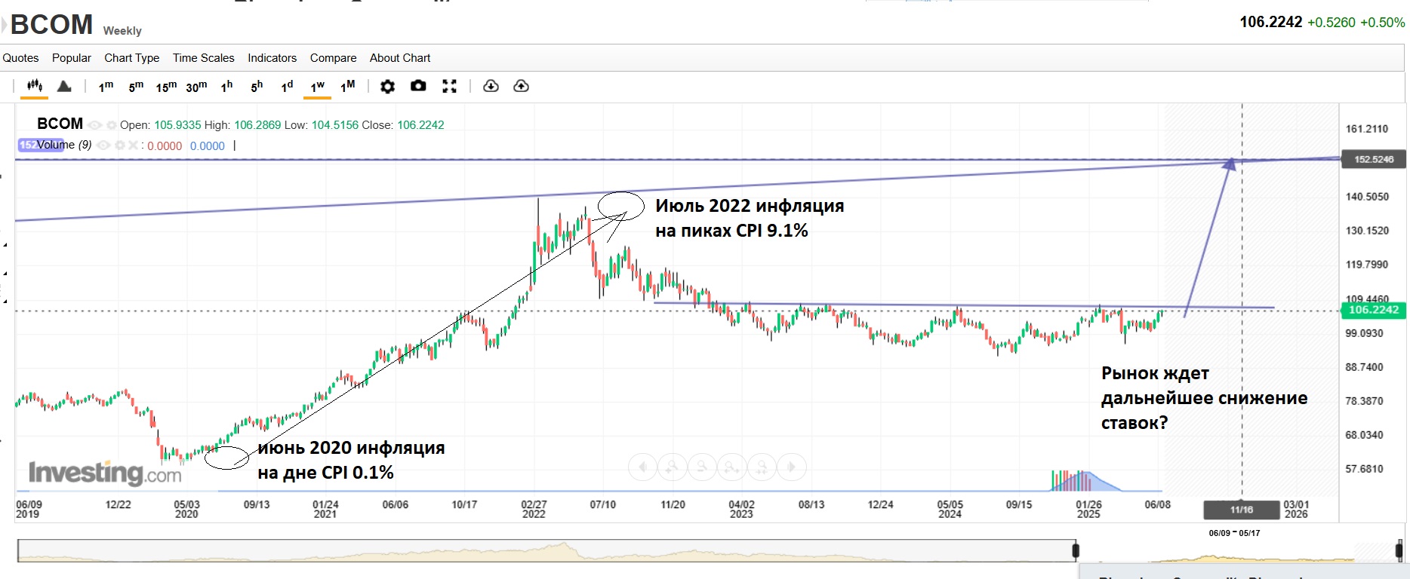Screen dimensions: 1410x579
Task: Open the Chart Type dropdown menu
Action: click(x=131, y=58)
